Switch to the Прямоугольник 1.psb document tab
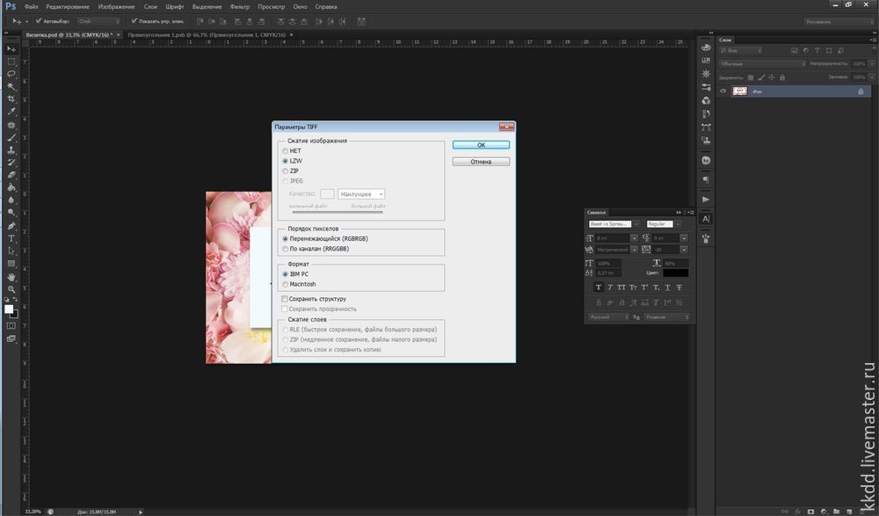The width and height of the screenshot is (879, 516). 206,34
